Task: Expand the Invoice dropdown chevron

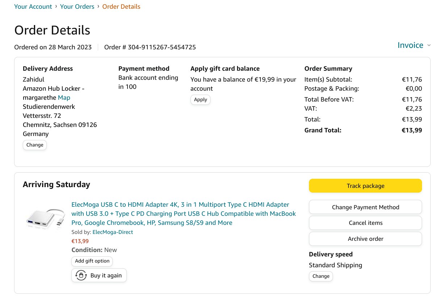Action: 429,45
